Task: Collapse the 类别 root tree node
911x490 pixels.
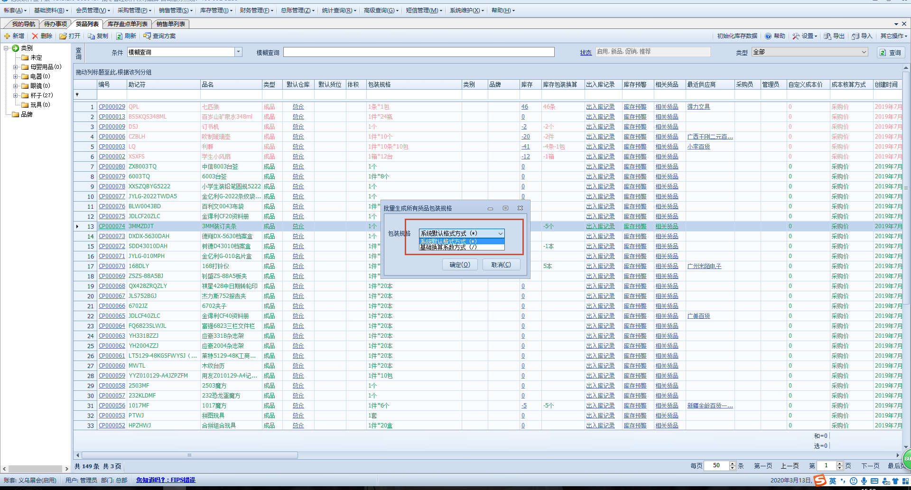Action: click(x=6, y=48)
